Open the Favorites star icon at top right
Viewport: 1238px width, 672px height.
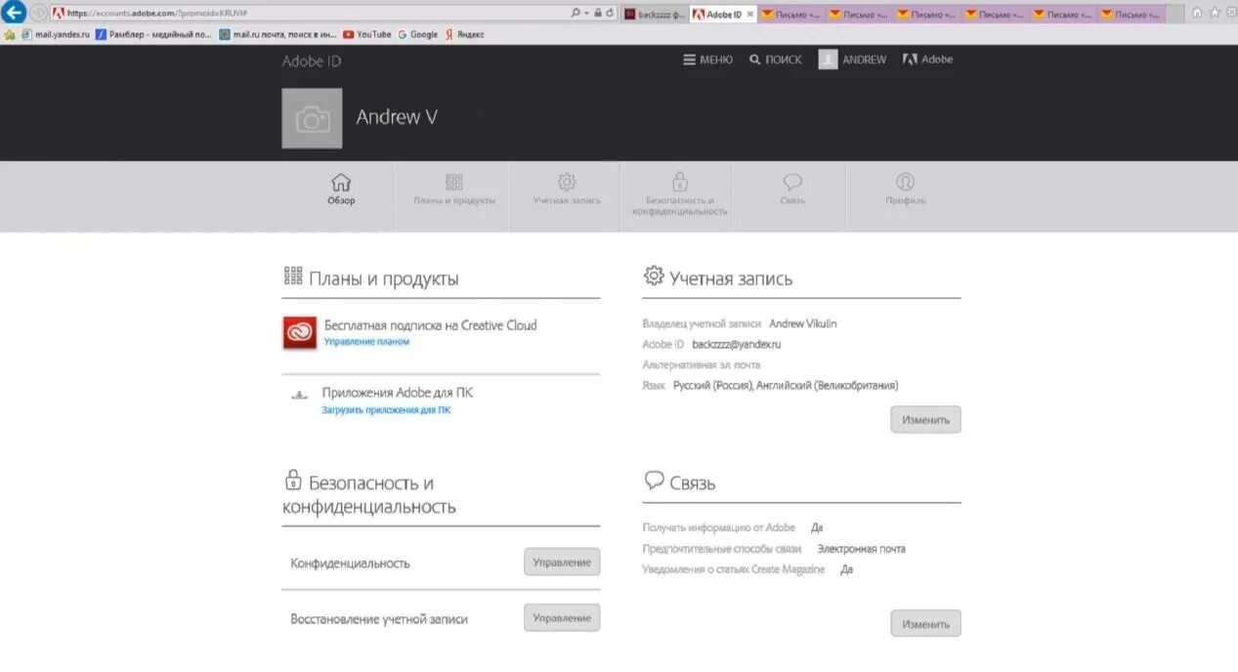point(1214,14)
